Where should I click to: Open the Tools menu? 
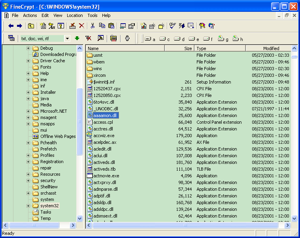coord(92,15)
